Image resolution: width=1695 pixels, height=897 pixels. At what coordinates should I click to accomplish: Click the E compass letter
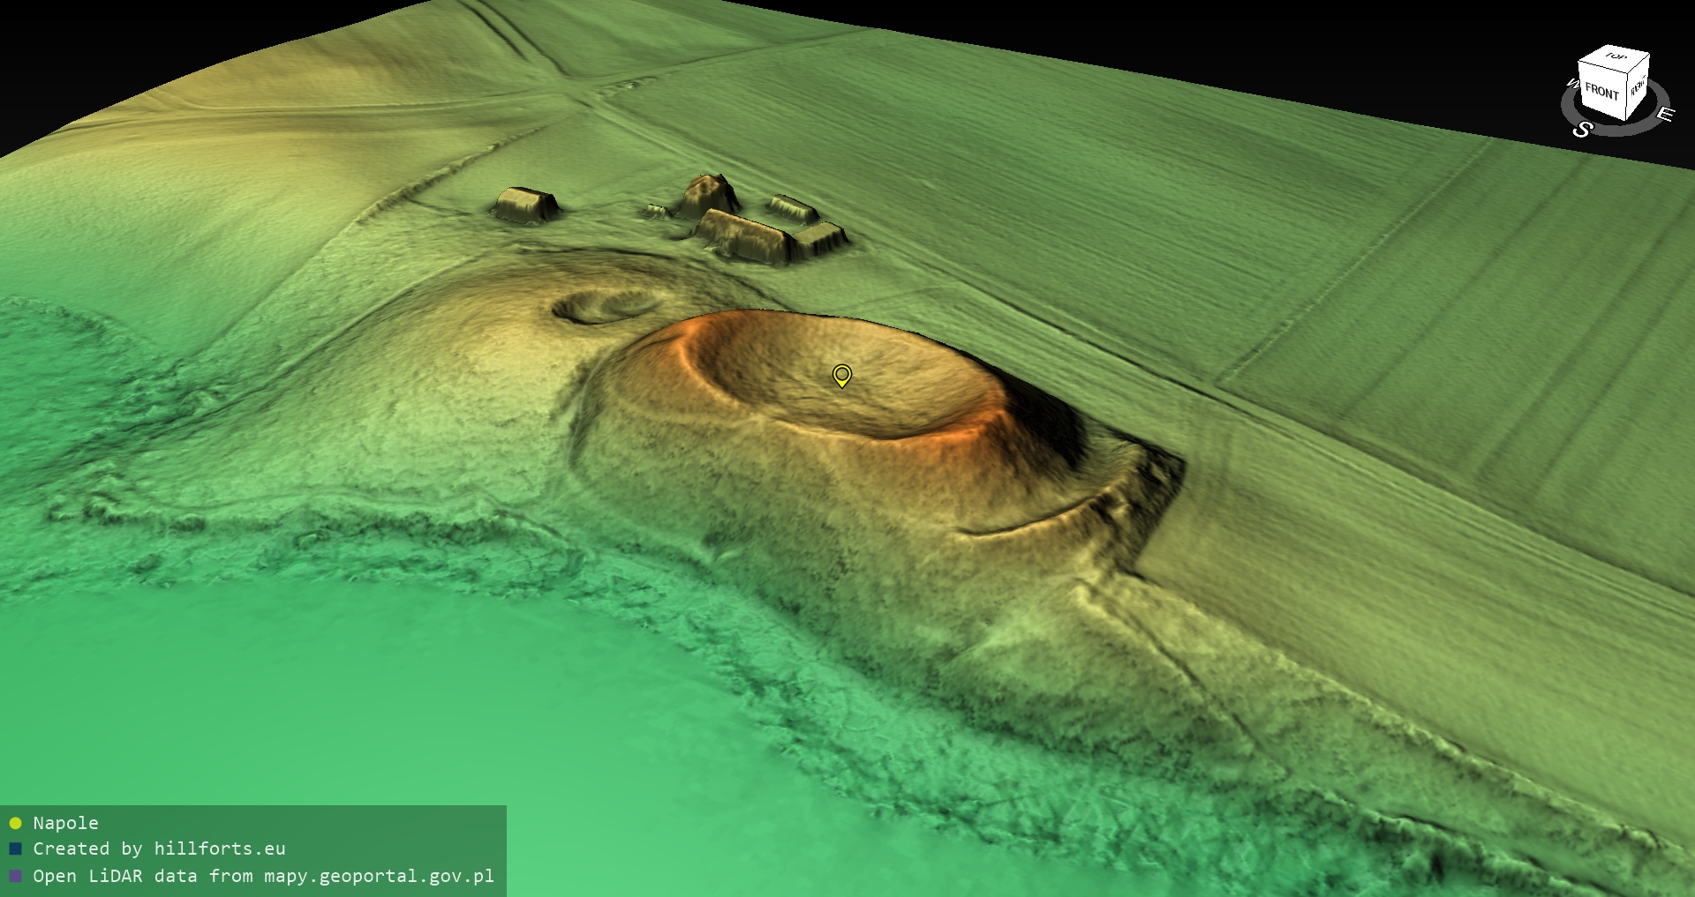(1664, 114)
